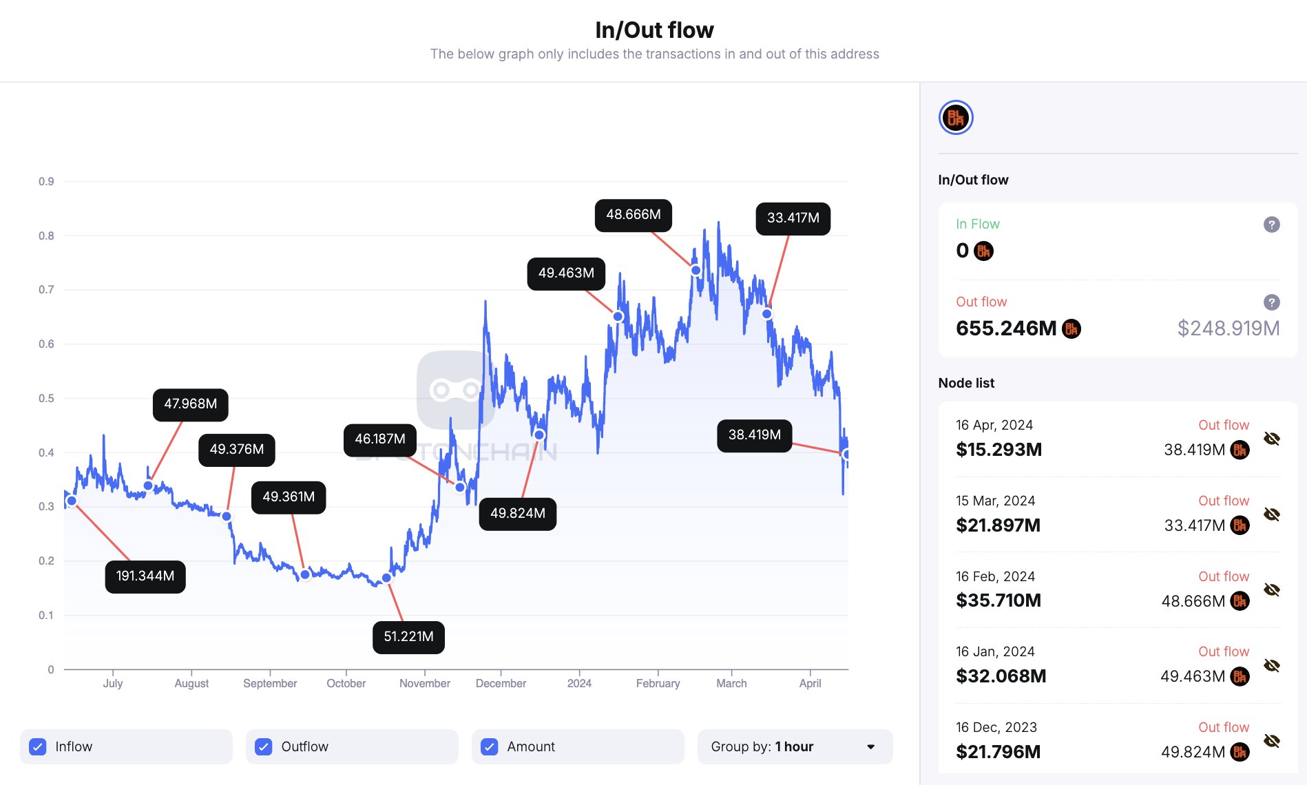
Task: Click the token icon beside 655.246M
Action: click(1071, 328)
